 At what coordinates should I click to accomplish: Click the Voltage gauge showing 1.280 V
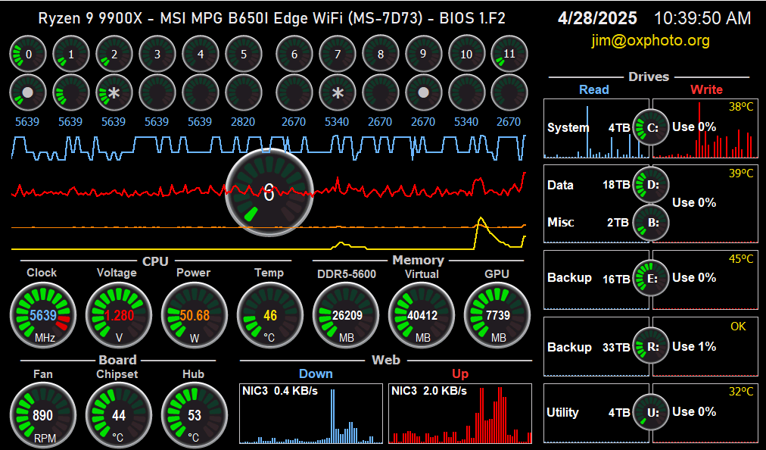119,315
